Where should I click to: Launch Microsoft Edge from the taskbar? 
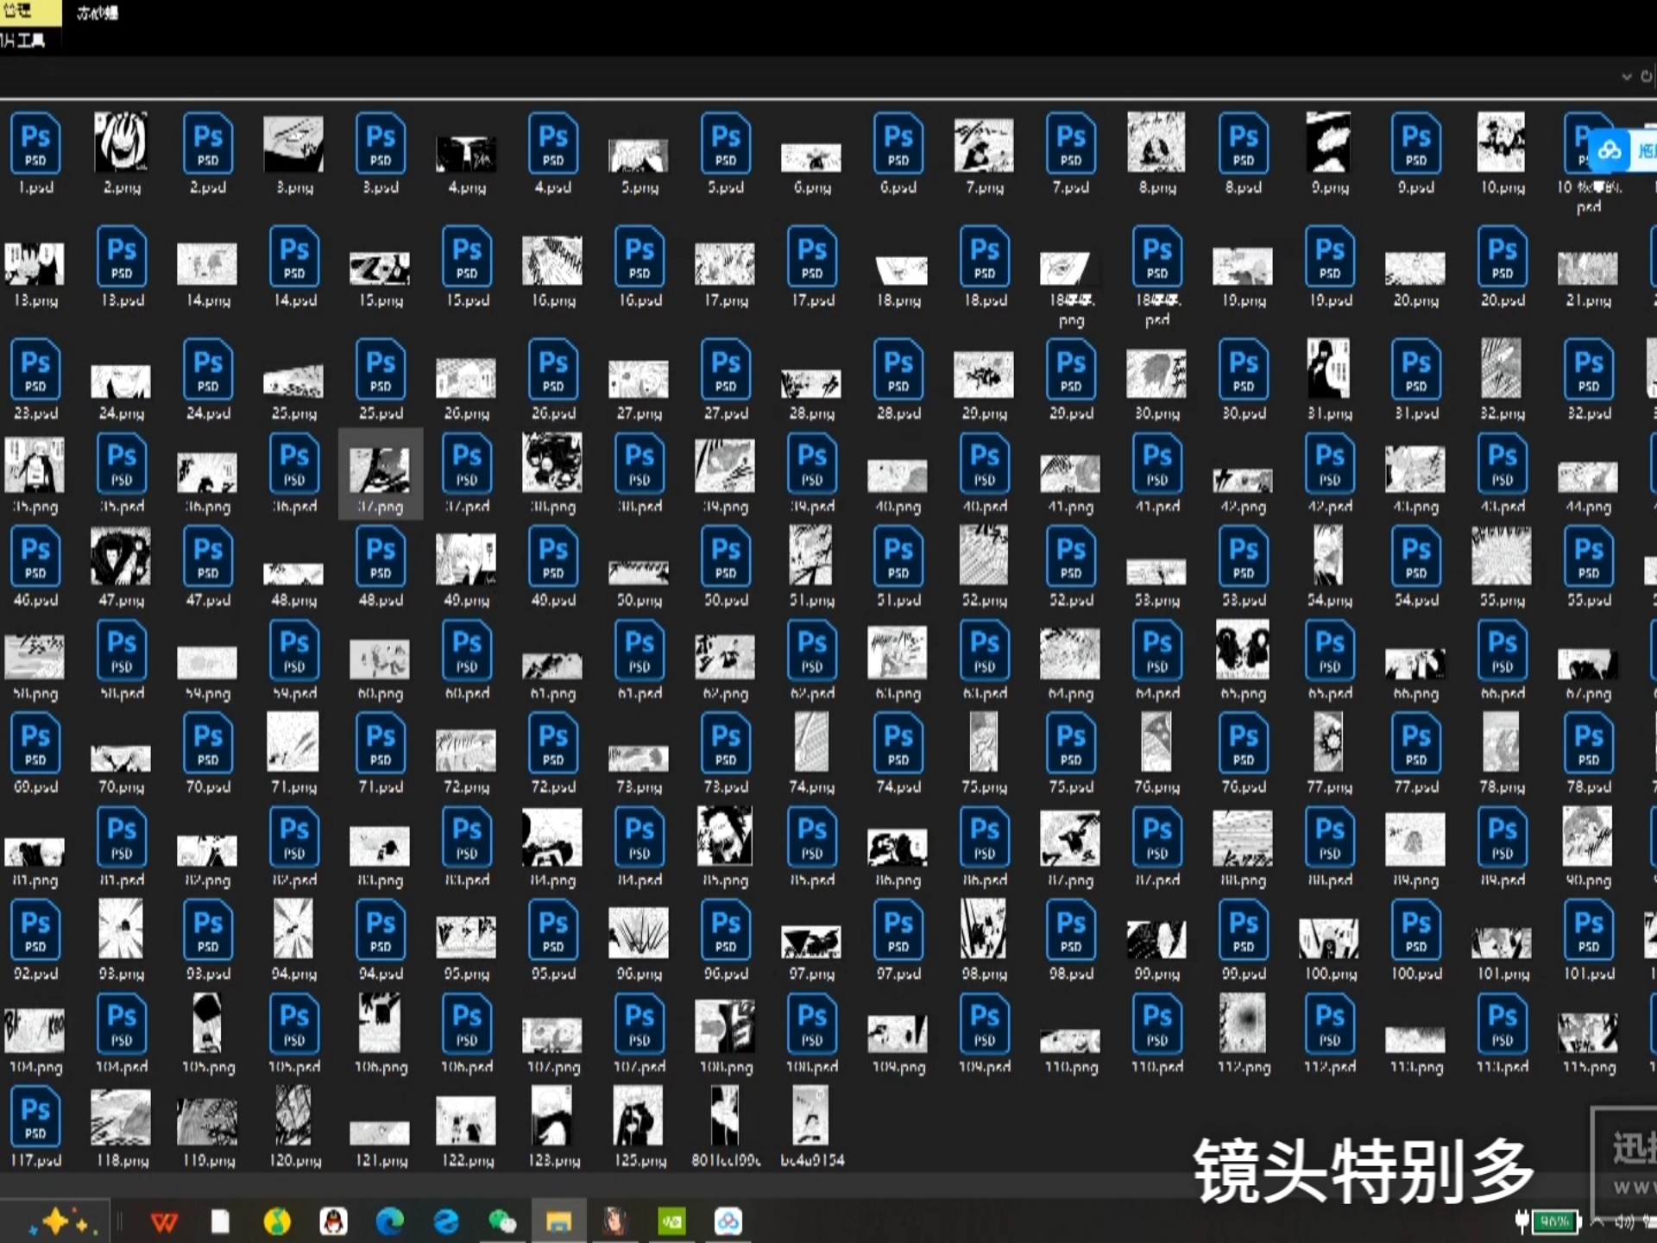pyautogui.click(x=390, y=1221)
